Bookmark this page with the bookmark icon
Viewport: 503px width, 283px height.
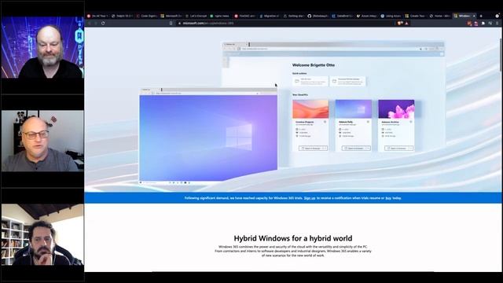(x=171, y=23)
